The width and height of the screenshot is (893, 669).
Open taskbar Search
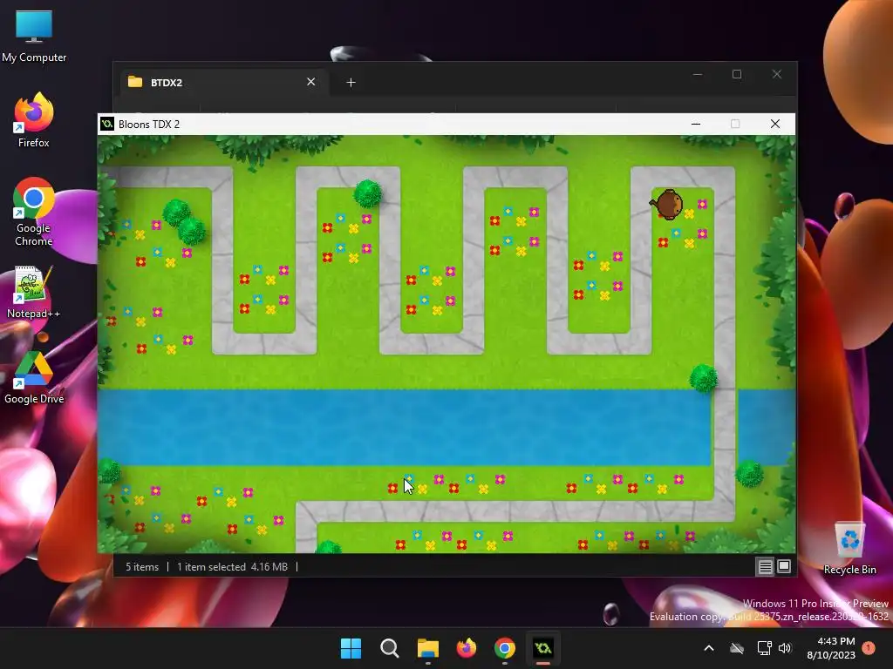[x=390, y=648]
